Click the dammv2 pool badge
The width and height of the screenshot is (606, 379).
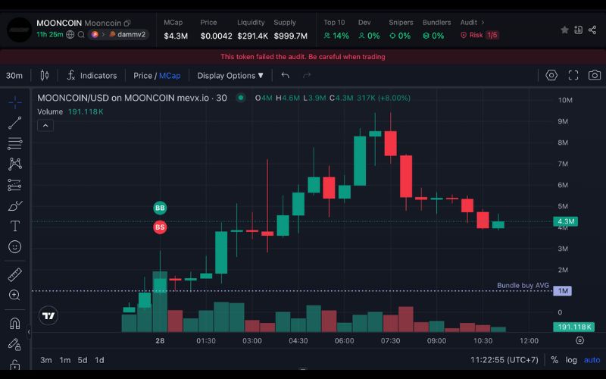tap(127, 34)
